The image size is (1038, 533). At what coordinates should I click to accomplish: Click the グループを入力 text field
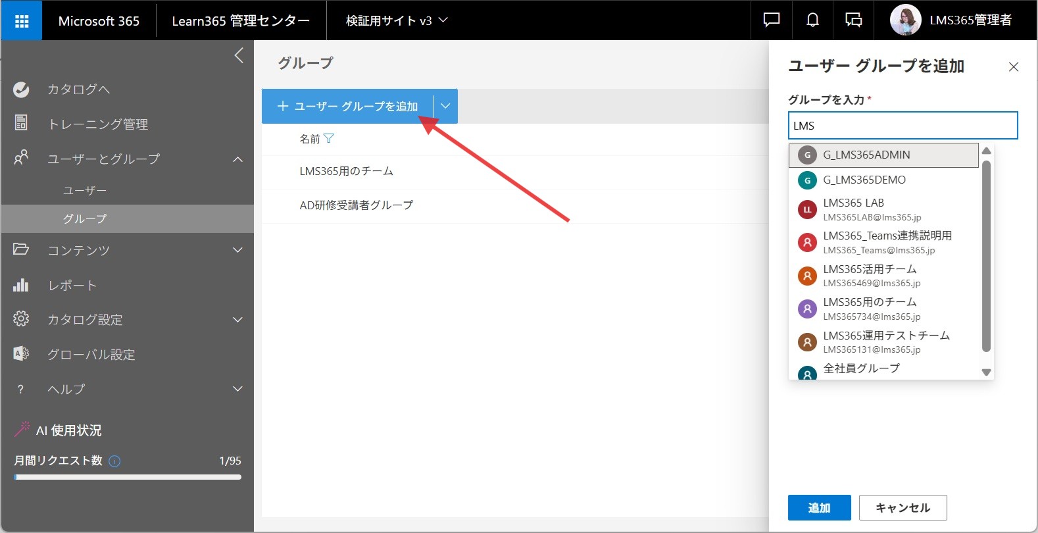(902, 126)
